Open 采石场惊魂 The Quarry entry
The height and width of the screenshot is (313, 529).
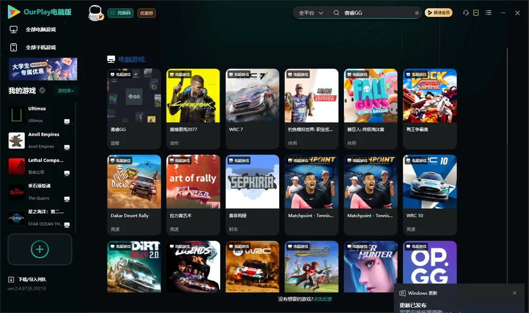(40, 192)
